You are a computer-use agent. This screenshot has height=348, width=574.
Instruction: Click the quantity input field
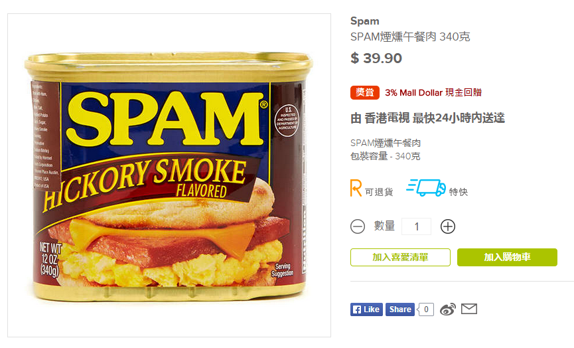416,226
